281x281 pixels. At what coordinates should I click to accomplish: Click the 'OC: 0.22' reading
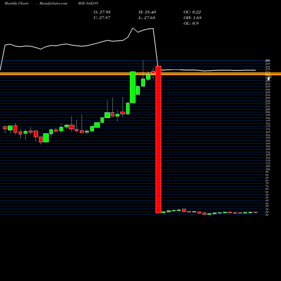192,12
